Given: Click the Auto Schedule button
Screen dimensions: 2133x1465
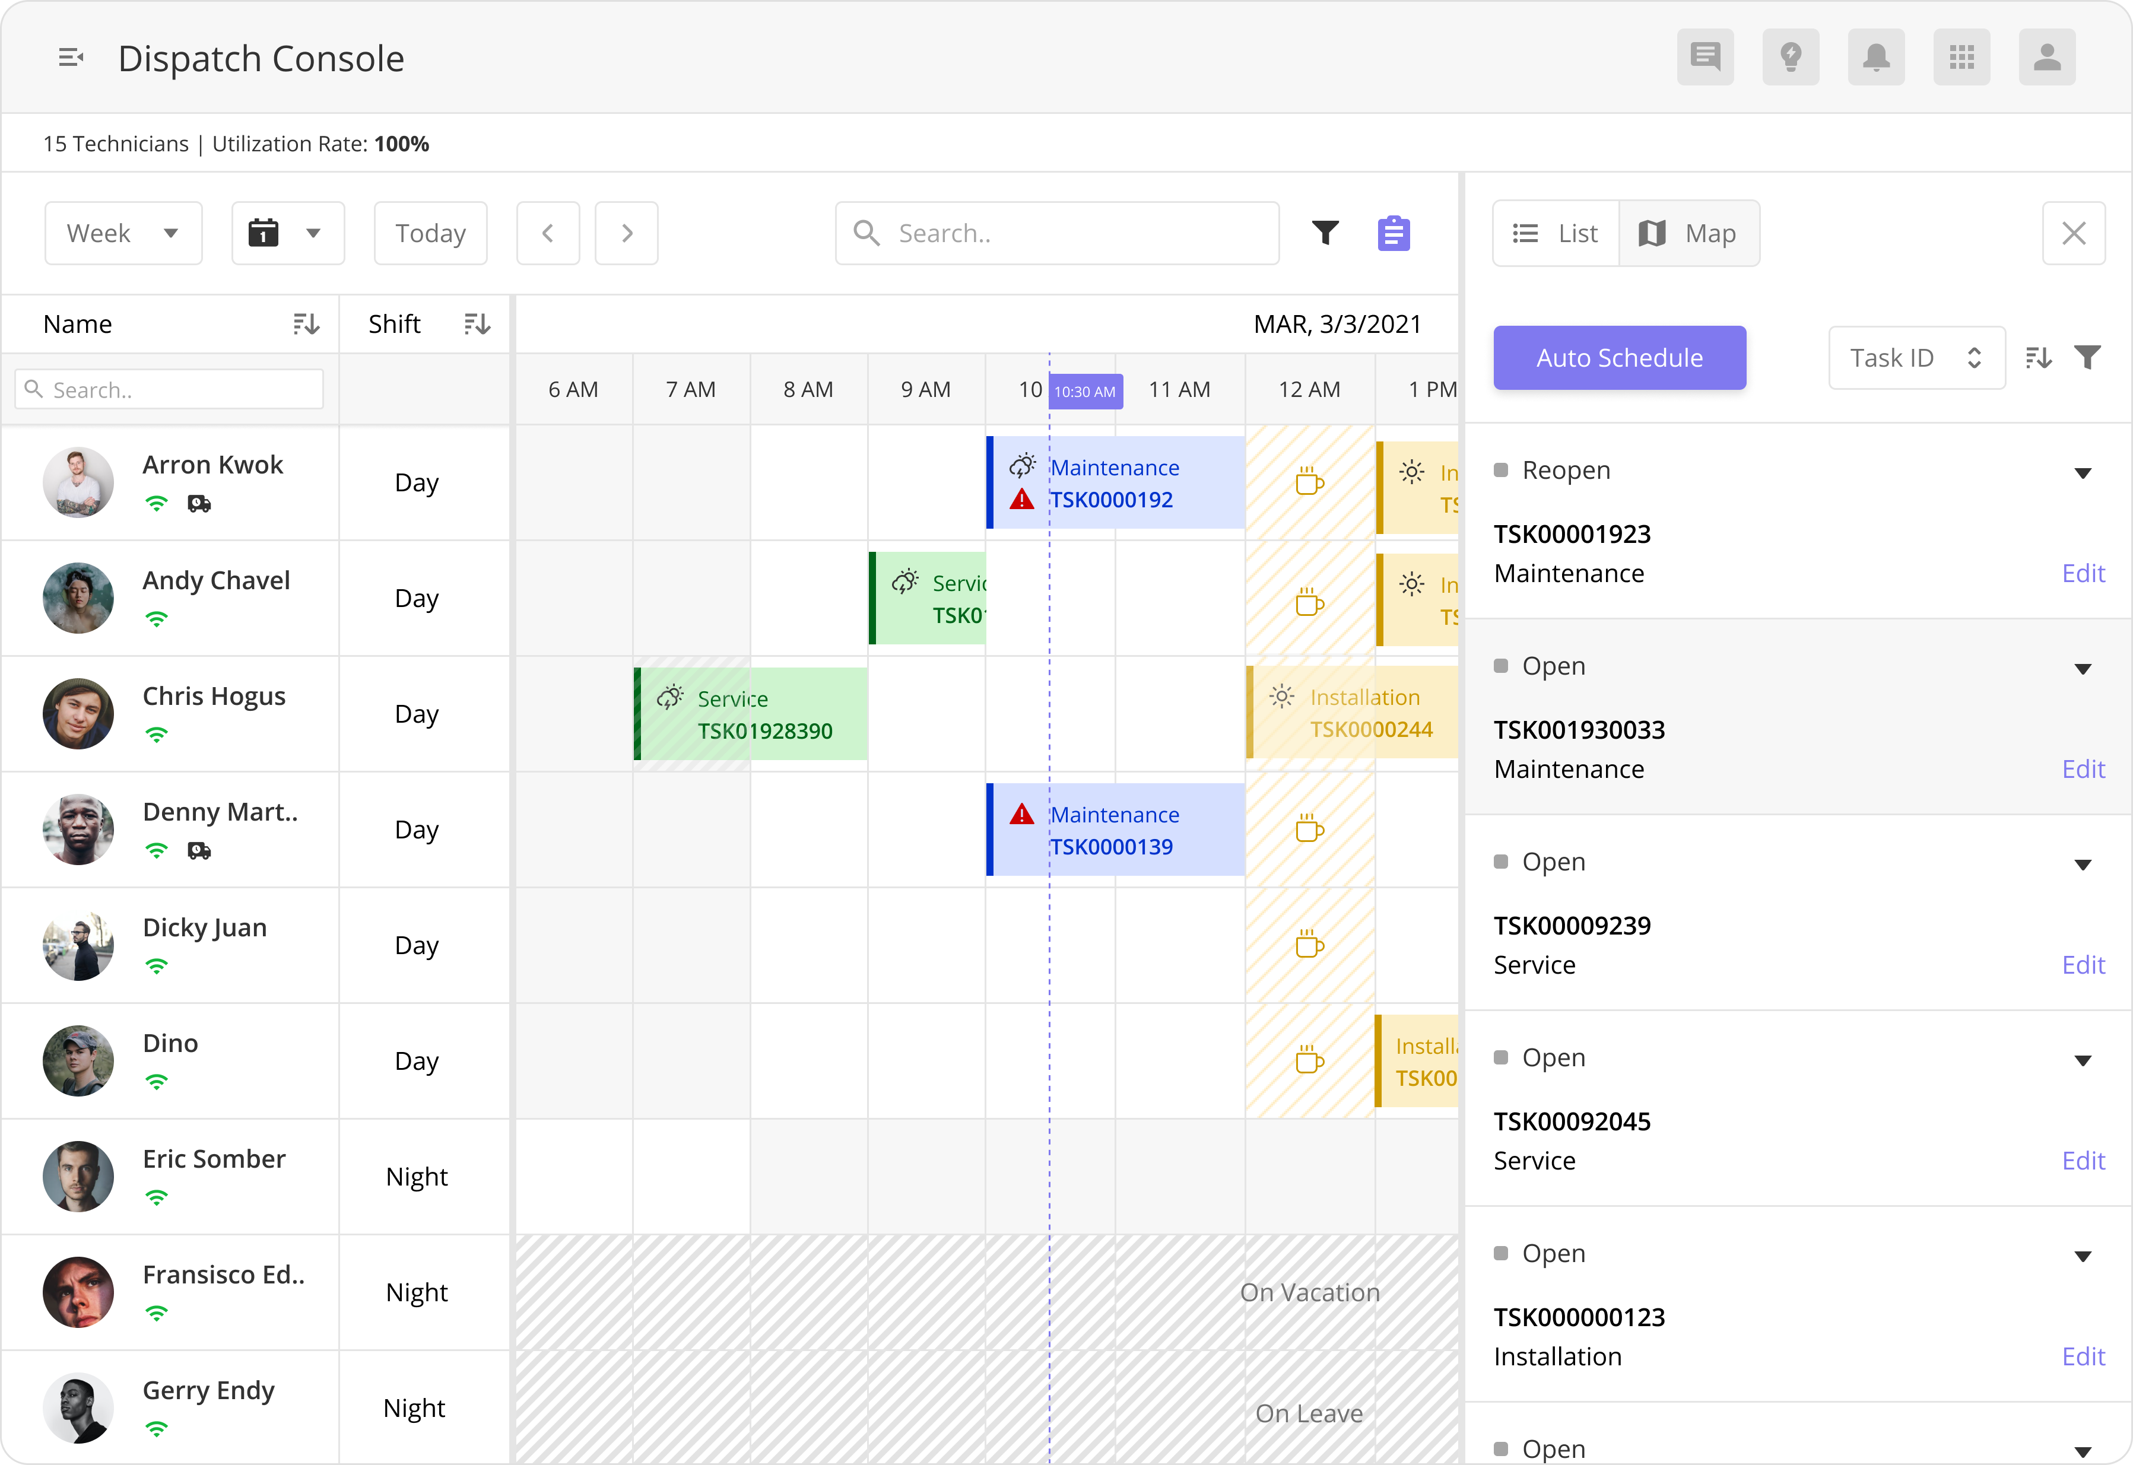Looking at the screenshot, I should [1620, 358].
